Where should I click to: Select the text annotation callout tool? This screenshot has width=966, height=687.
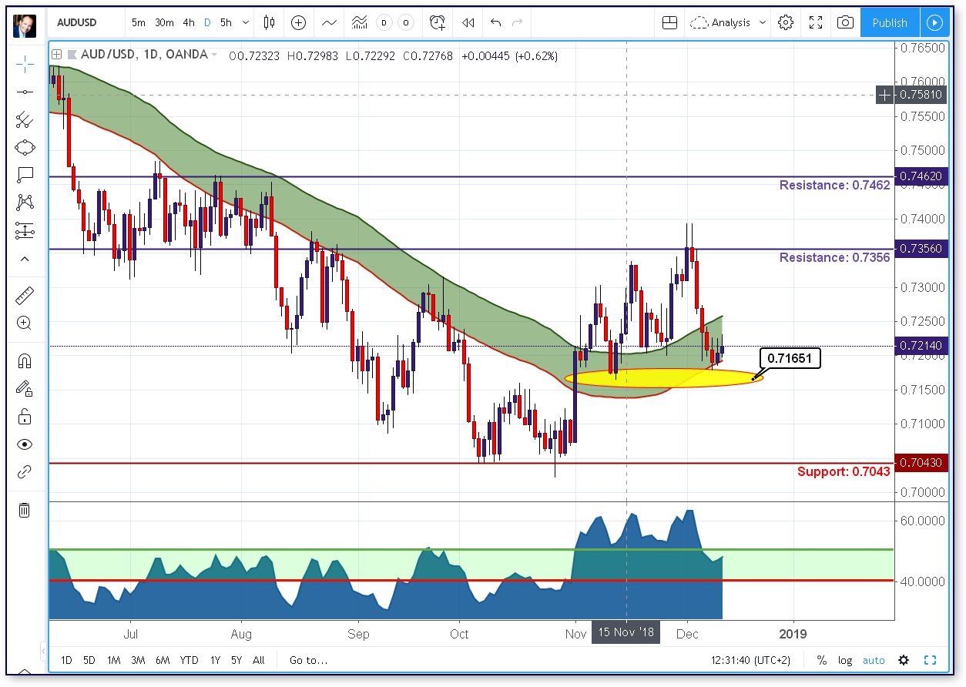click(x=25, y=175)
